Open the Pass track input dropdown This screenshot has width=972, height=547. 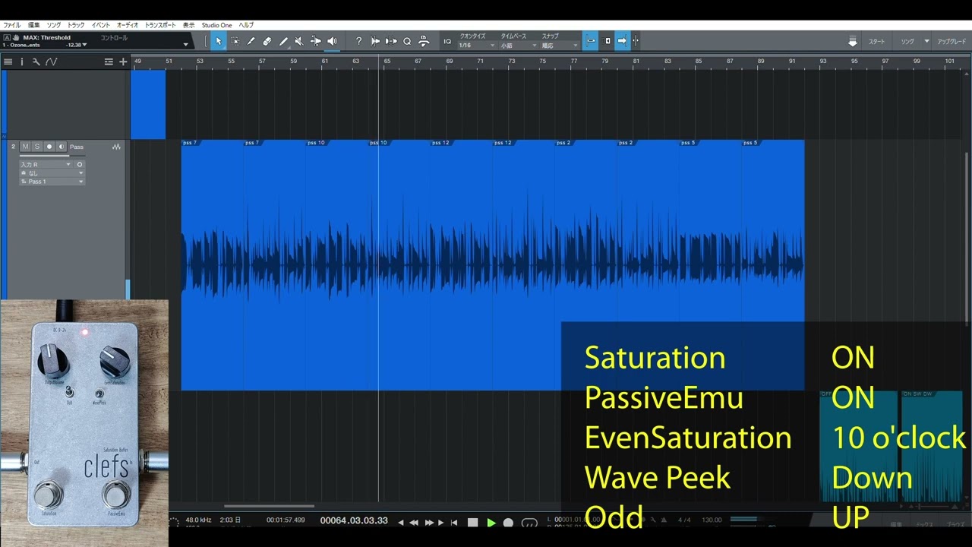46,164
